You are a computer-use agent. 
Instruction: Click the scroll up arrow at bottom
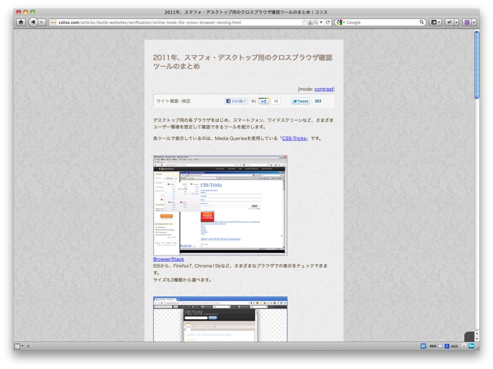click(477, 334)
